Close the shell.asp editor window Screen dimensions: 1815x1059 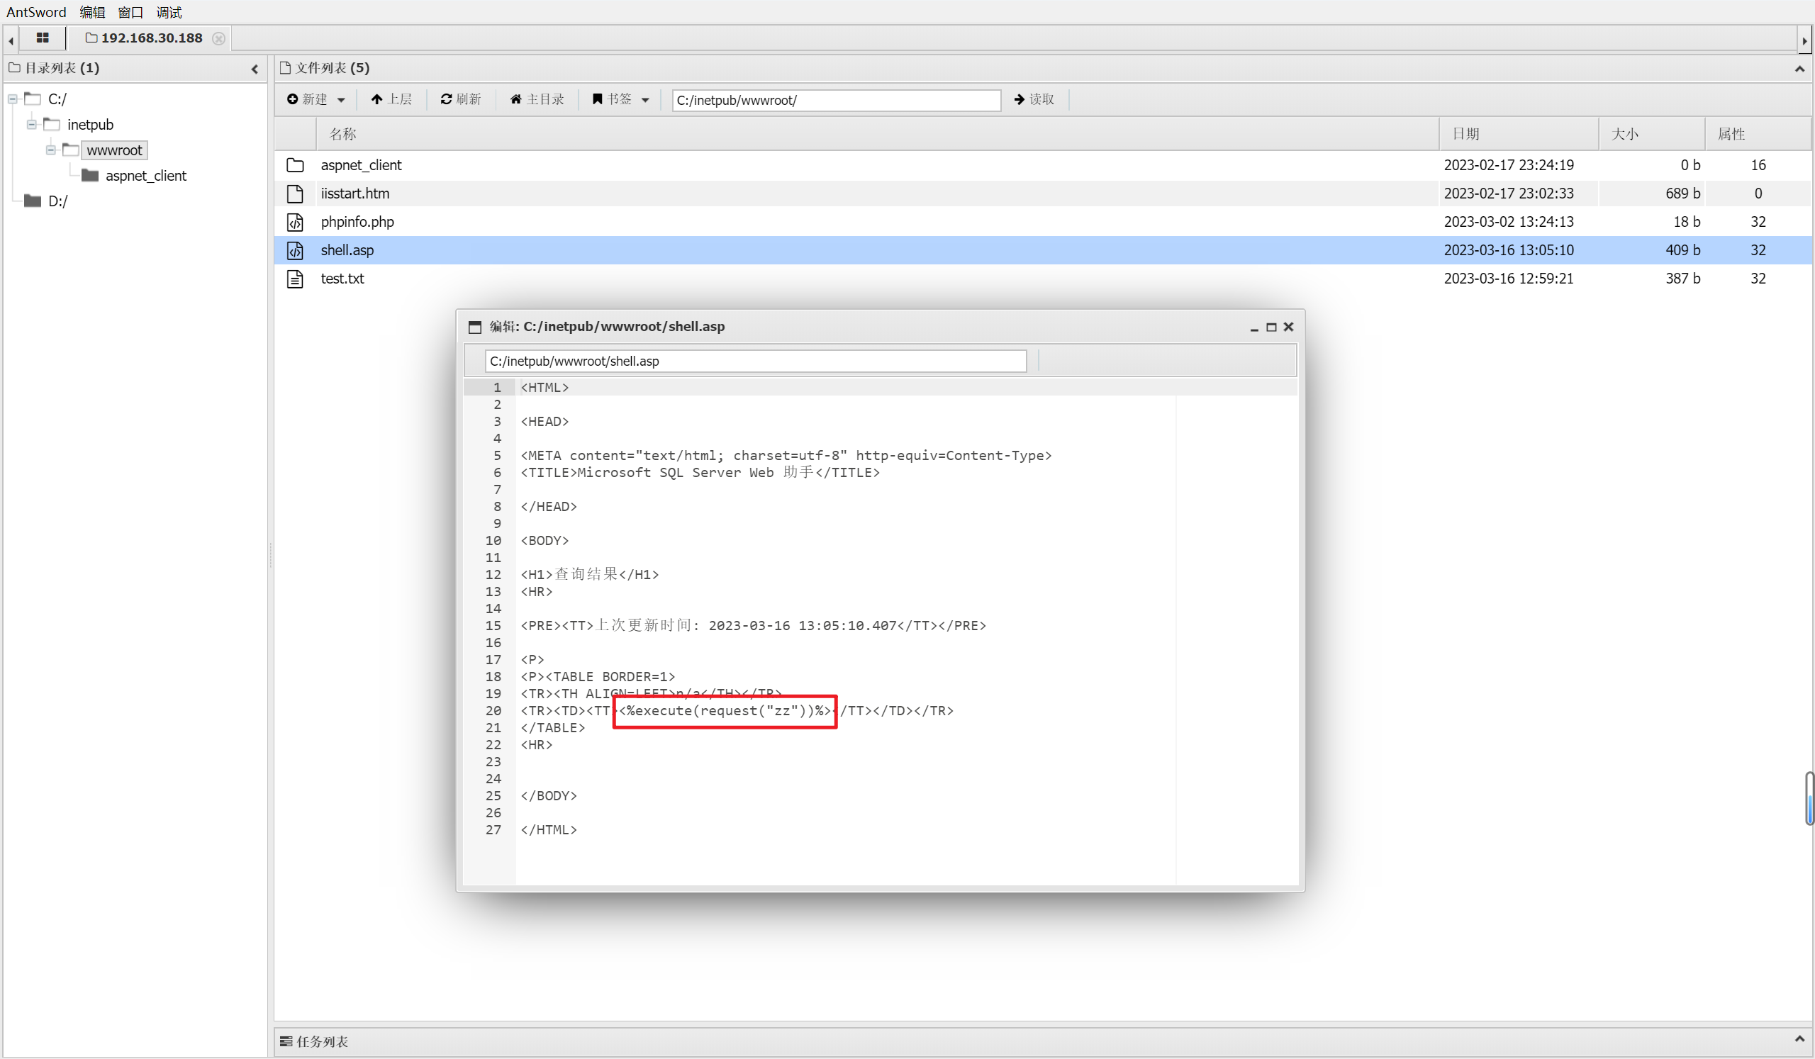pos(1288,327)
